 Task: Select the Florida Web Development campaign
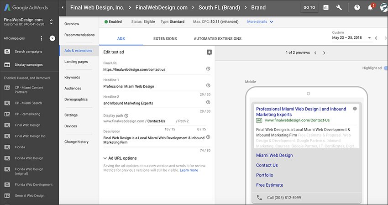click(33, 185)
